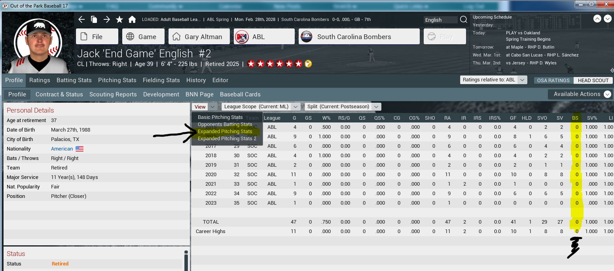Switch ratings to OSA RATINGS
Image resolution: width=614 pixels, height=271 pixels.
pos(553,80)
